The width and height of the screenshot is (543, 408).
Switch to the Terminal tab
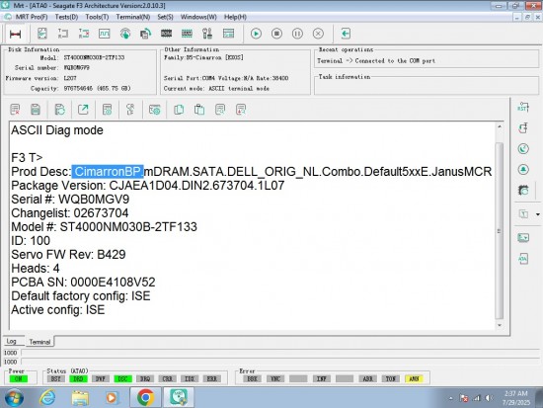39,342
